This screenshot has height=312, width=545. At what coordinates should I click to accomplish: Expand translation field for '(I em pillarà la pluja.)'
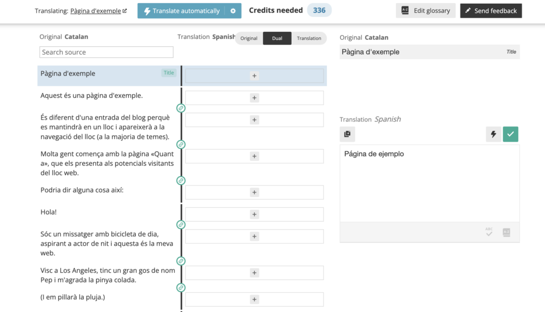pyautogui.click(x=254, y=299)
